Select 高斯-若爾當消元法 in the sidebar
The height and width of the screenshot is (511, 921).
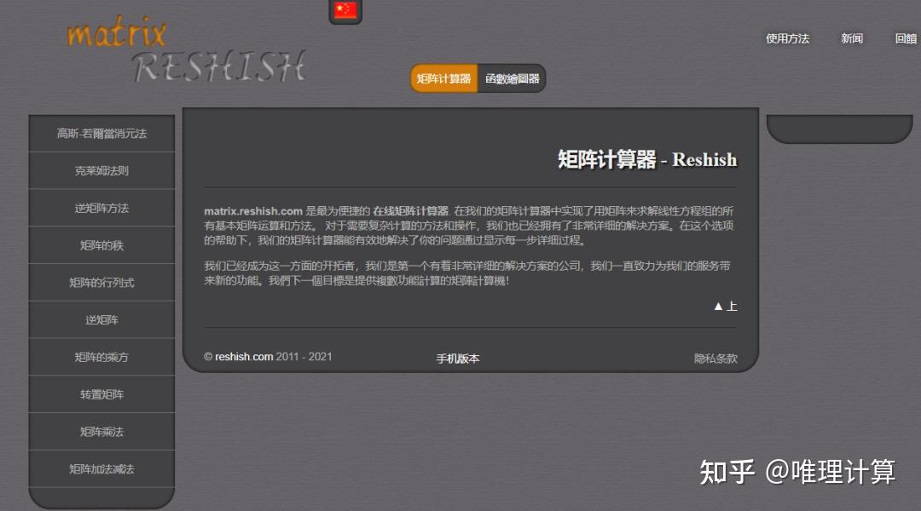pos(101,133)
